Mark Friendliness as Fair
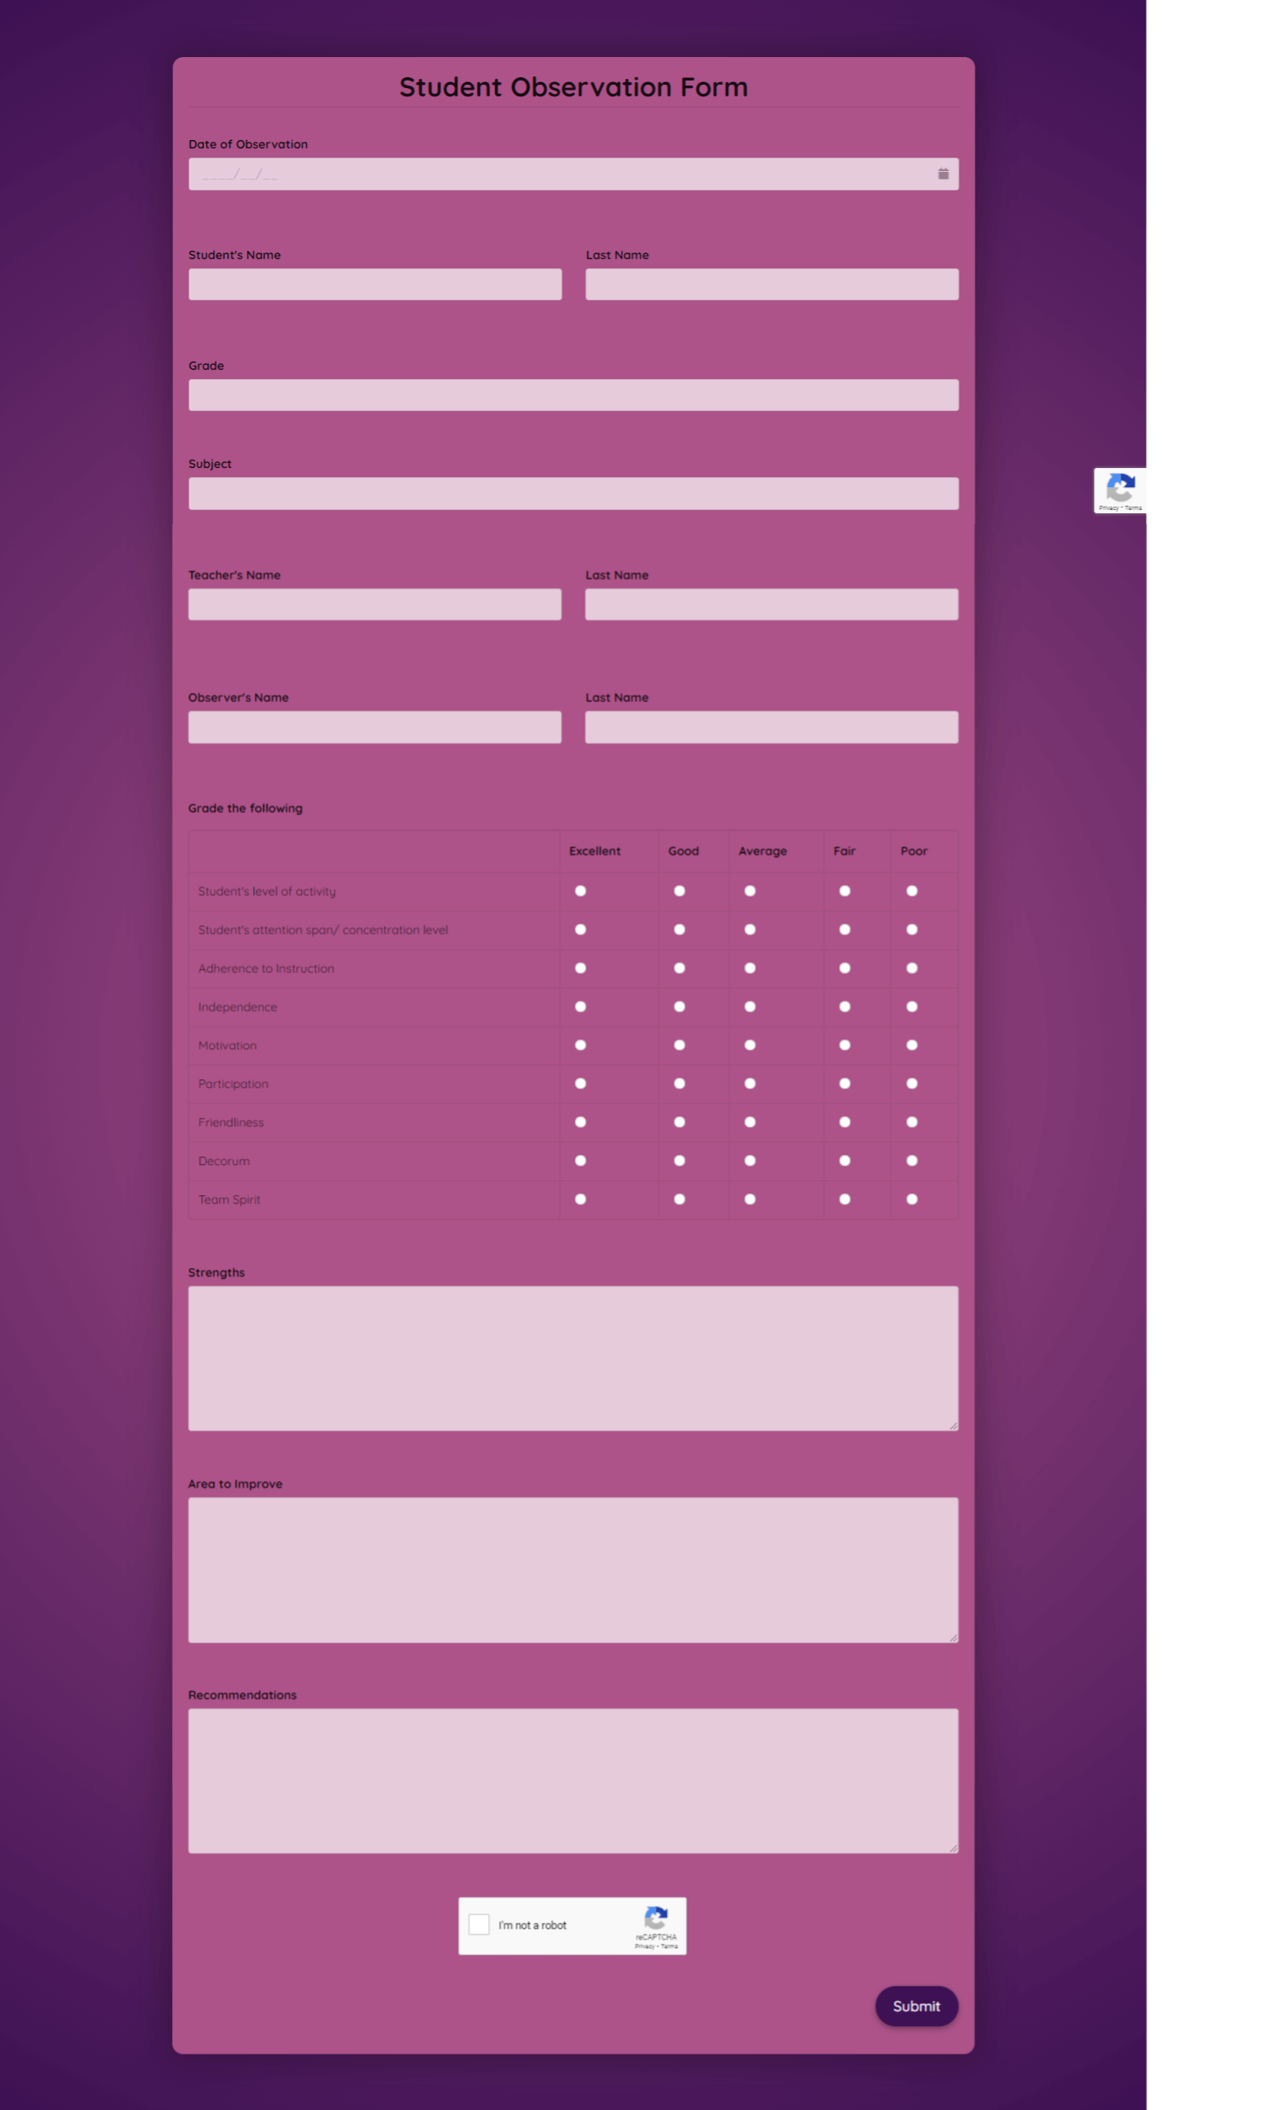 point(845,1123)
